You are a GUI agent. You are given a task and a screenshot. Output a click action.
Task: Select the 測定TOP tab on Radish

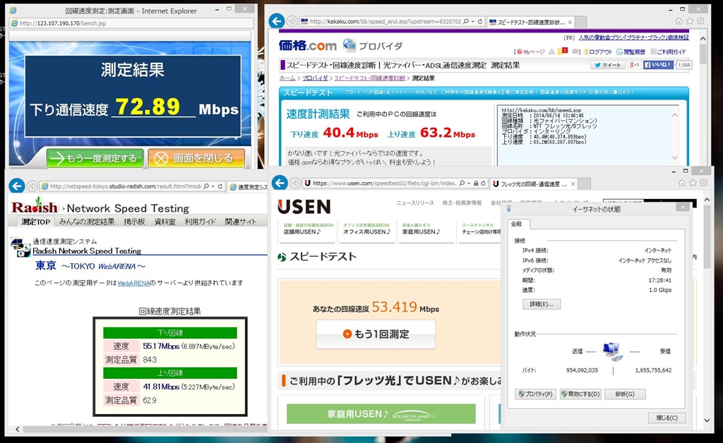36,222
